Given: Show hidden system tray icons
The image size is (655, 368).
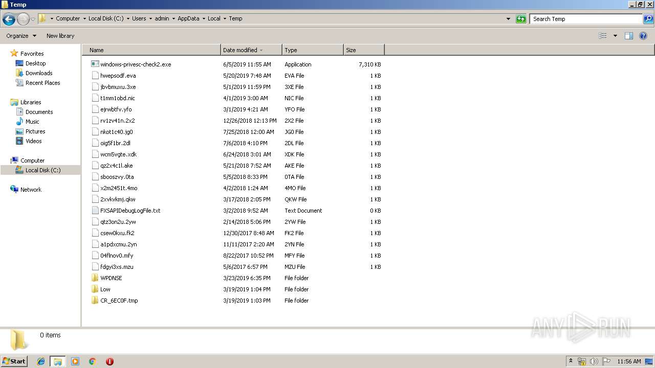Looking at the screenshot, I should [571, 361].
